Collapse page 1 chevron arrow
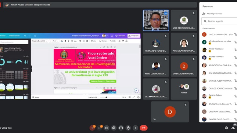Image resolution: width=237 pixels, height=133 pixels. click(x=100, y=47)
